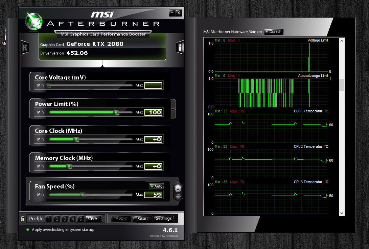Click the Fan Speed 59 value field
Screen dimensions: 369x249
[x=153, y=195]
